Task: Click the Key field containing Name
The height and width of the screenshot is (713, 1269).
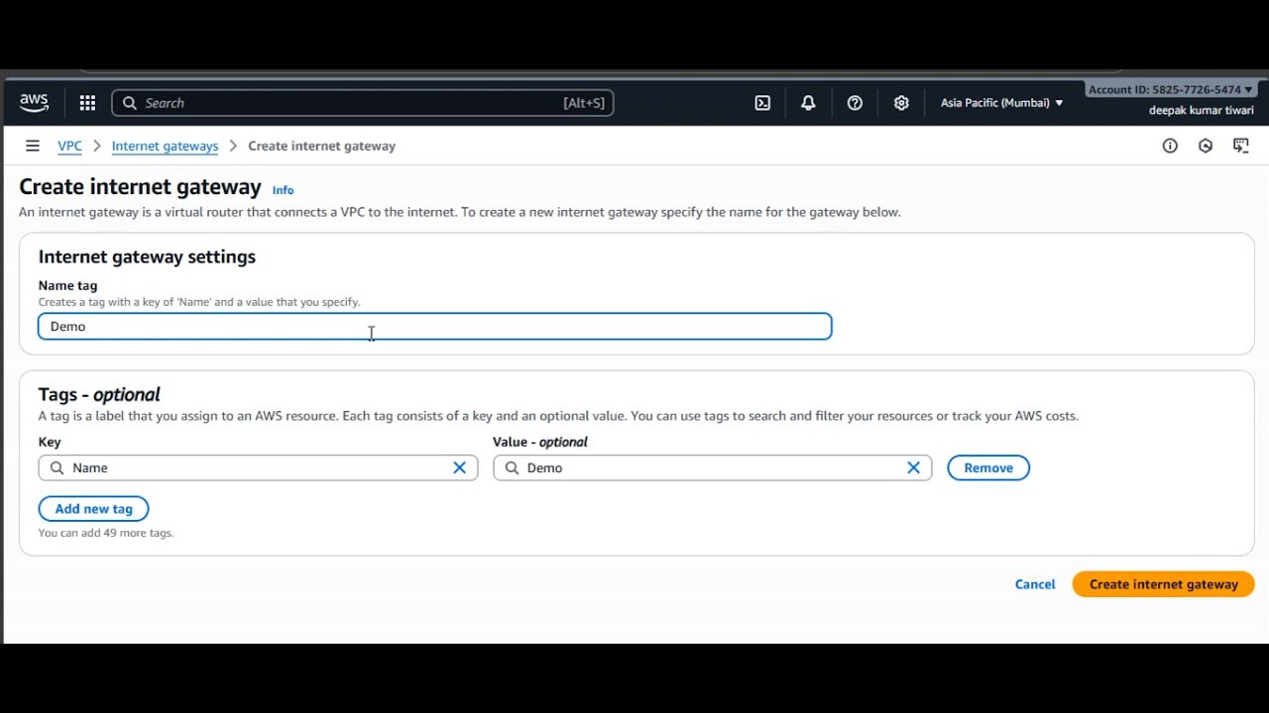Action: [x=258, y=467]
